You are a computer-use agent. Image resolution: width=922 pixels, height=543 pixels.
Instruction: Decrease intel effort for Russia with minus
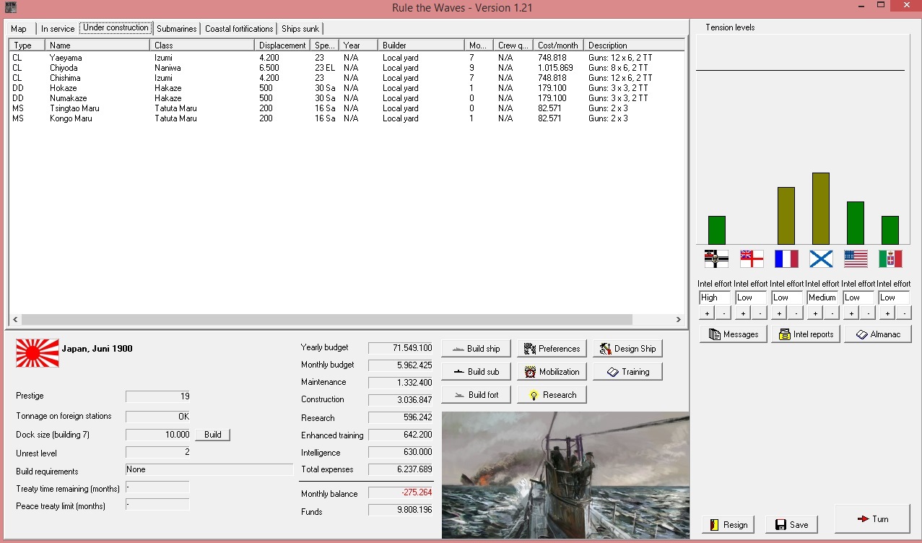(831, 313)
